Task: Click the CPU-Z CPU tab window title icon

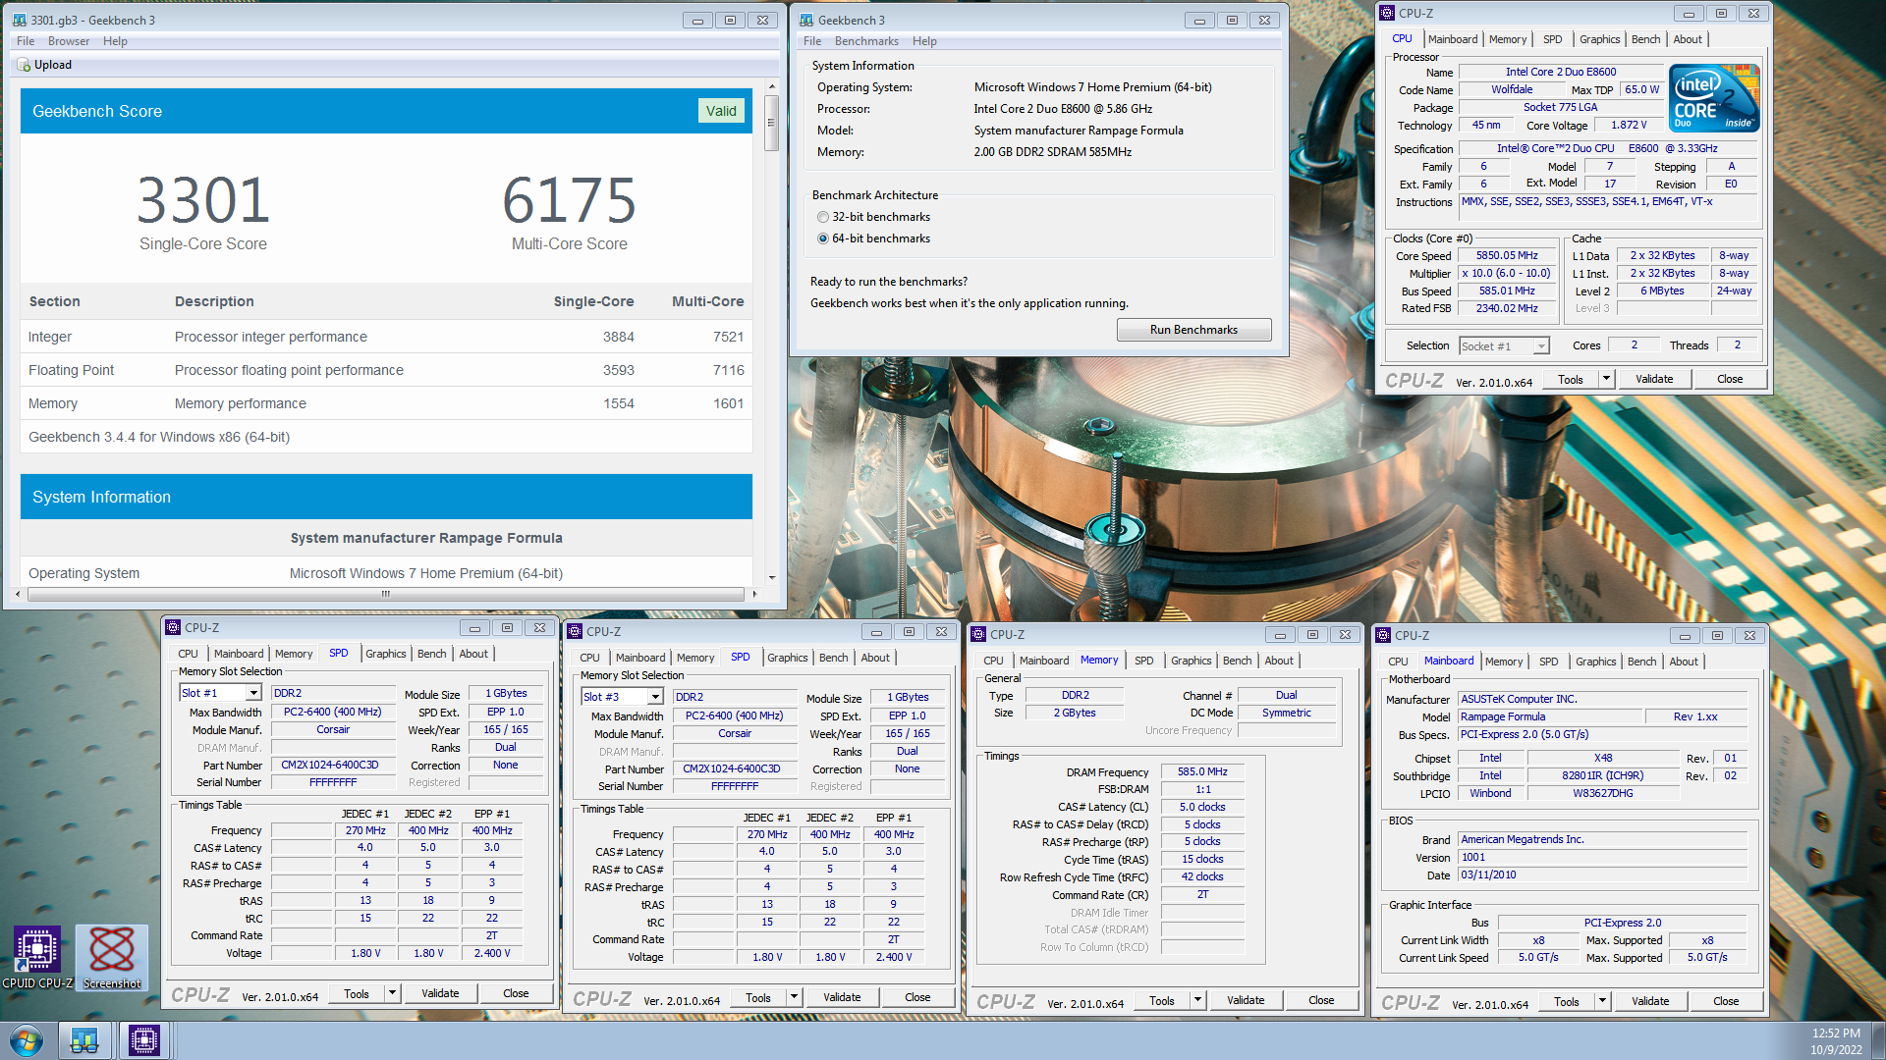Action: pyautogui.click(x=1387, y=13)
